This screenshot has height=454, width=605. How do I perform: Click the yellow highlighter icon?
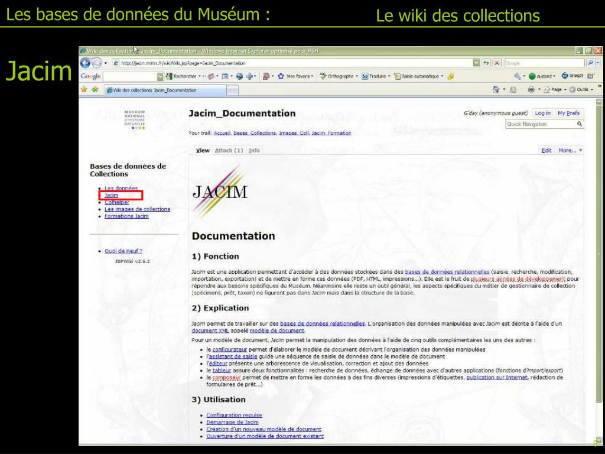coord(450,76)
